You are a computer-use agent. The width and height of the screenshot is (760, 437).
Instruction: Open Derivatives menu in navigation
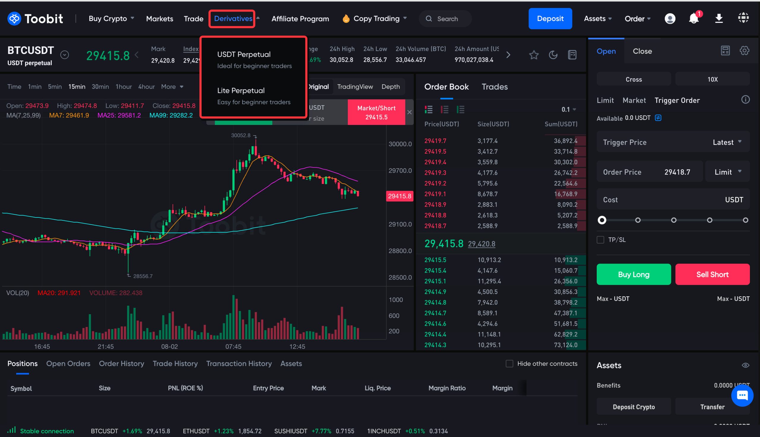click(233, 19)
